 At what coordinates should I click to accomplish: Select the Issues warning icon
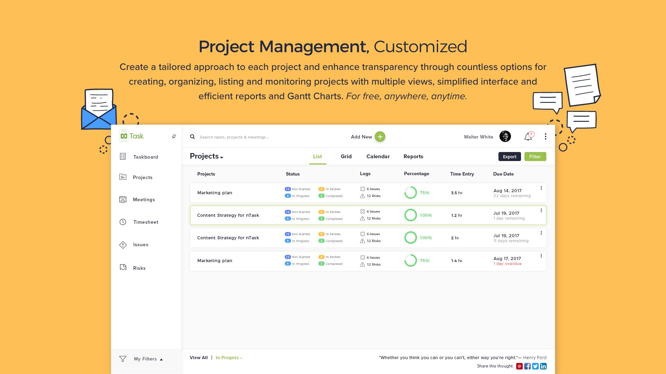(123, 244)
